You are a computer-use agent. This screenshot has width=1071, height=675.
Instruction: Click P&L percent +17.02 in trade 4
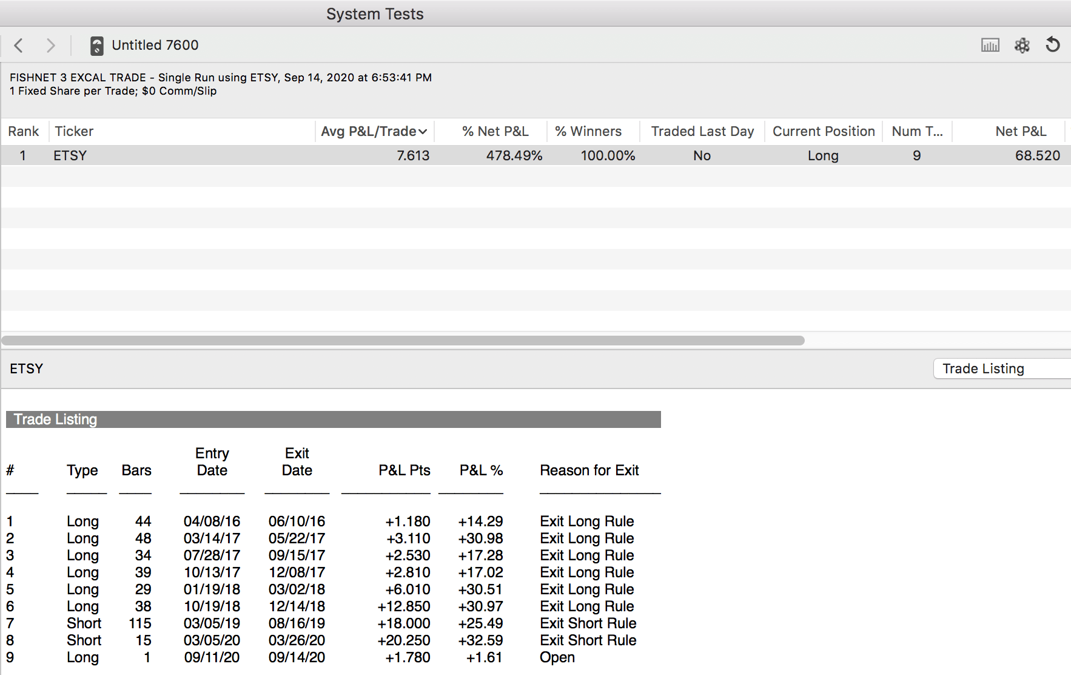pos(480,572)
